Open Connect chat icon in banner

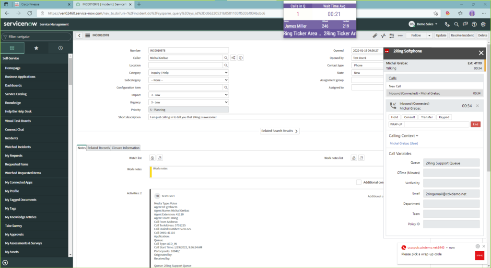pos(465,24)
